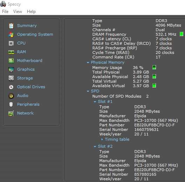Go to the Summary section
The image size is (185, 182).
pos(27,26)
